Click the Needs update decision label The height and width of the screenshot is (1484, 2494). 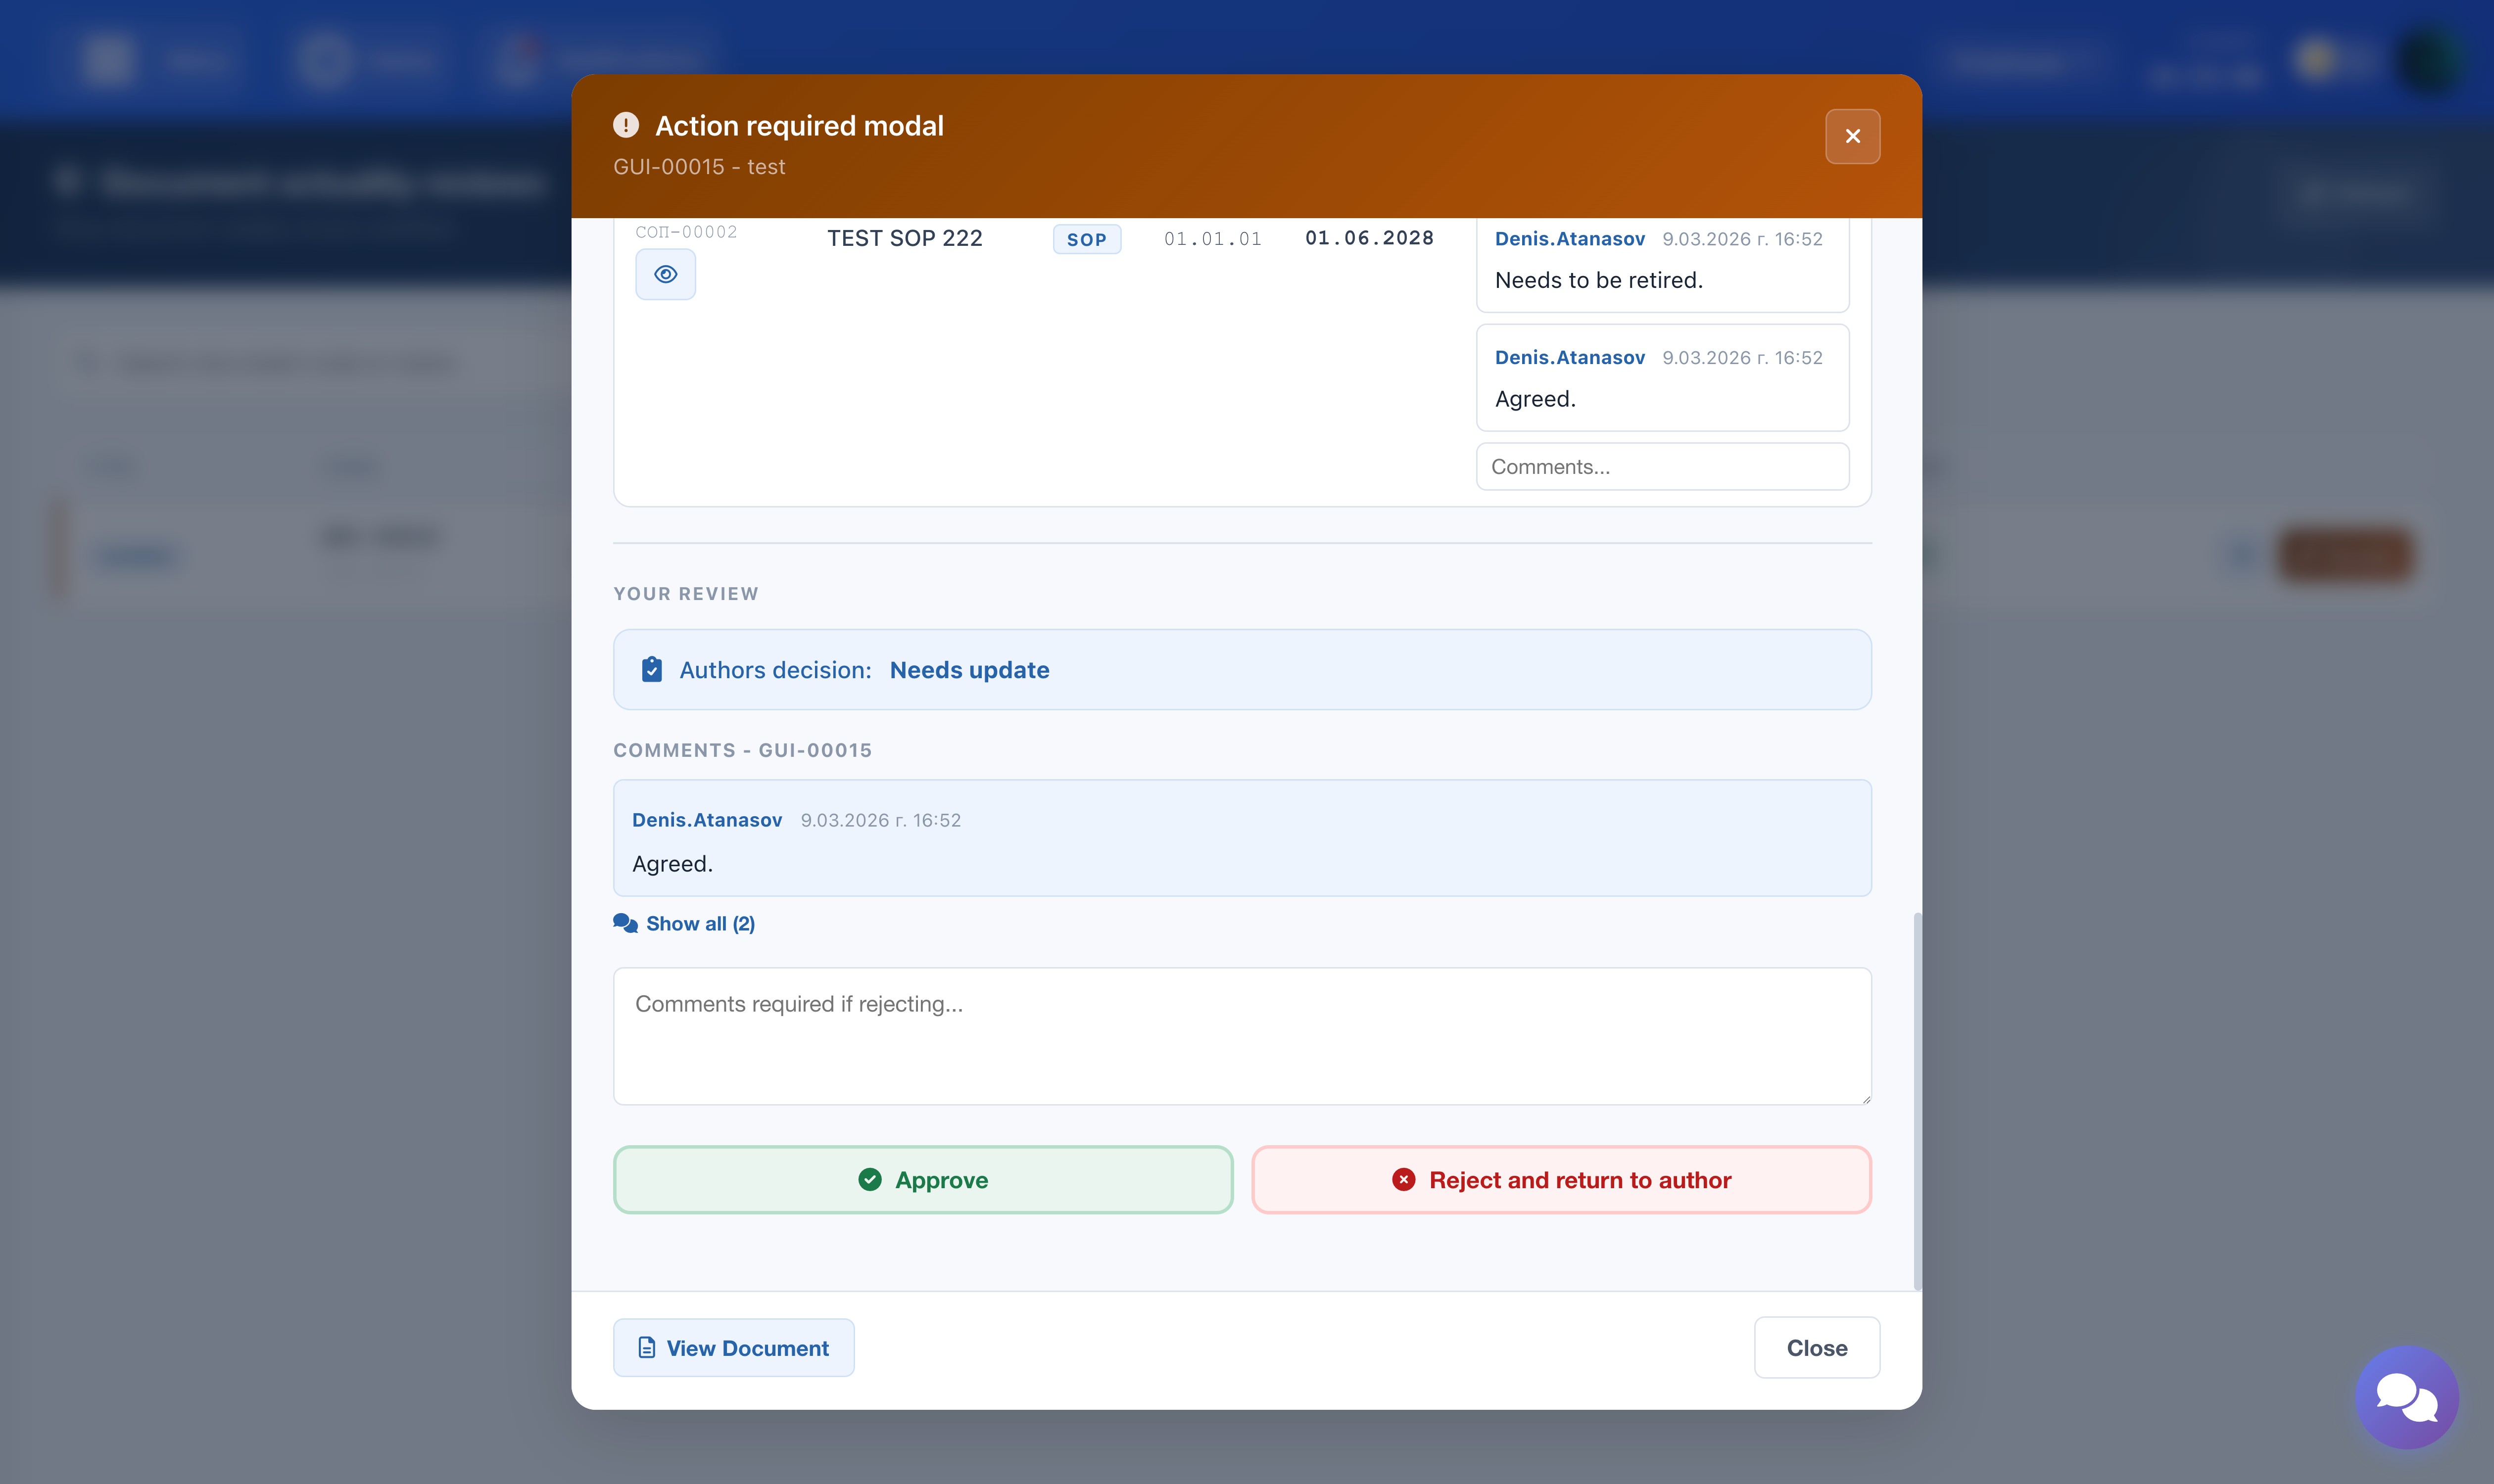pos(968,670)
